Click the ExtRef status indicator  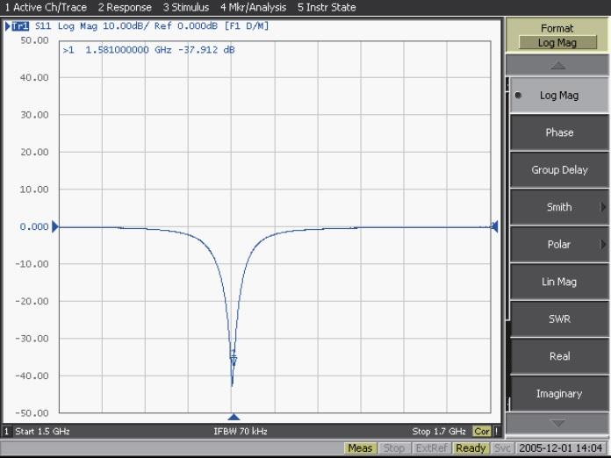[x=431, y=448]
